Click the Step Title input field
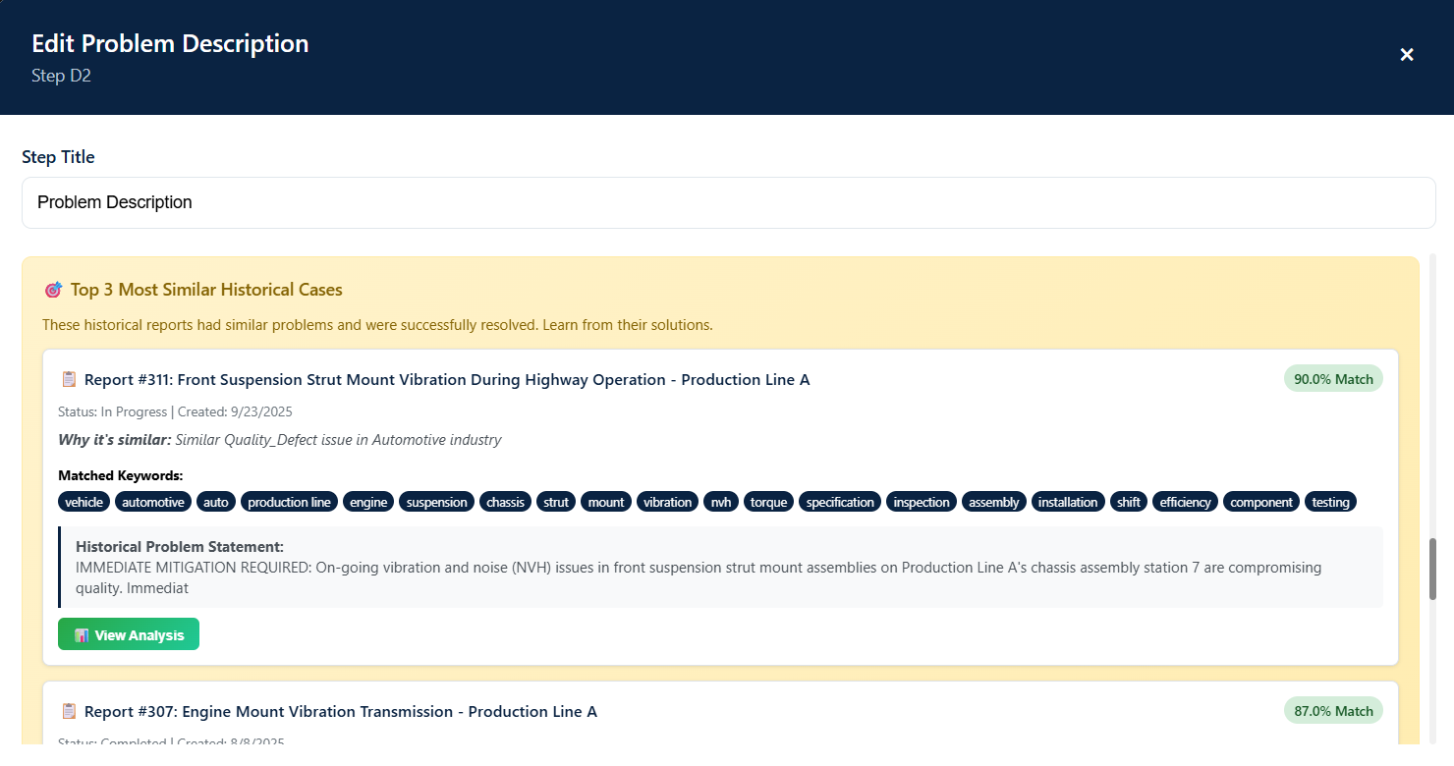Viewport: 1454px width, 766px height. (728, 202)
